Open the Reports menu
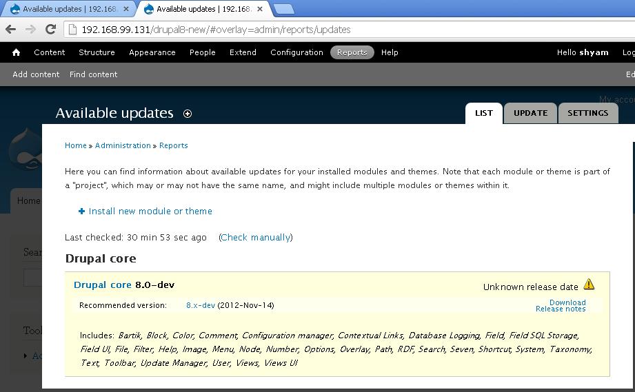This screenshot has width=635, height=392. pyautogui.click(x=352, y=52)
